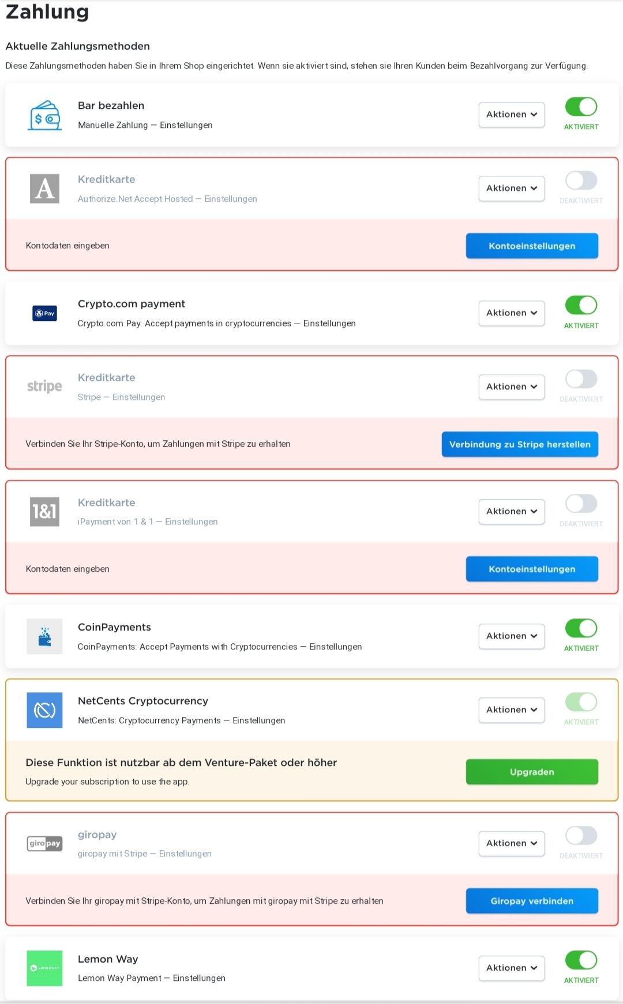This screenshot has height=1004, width=623.
Task: Click the NetCents Cryptocurrency icon
Action: coord(44,710)
